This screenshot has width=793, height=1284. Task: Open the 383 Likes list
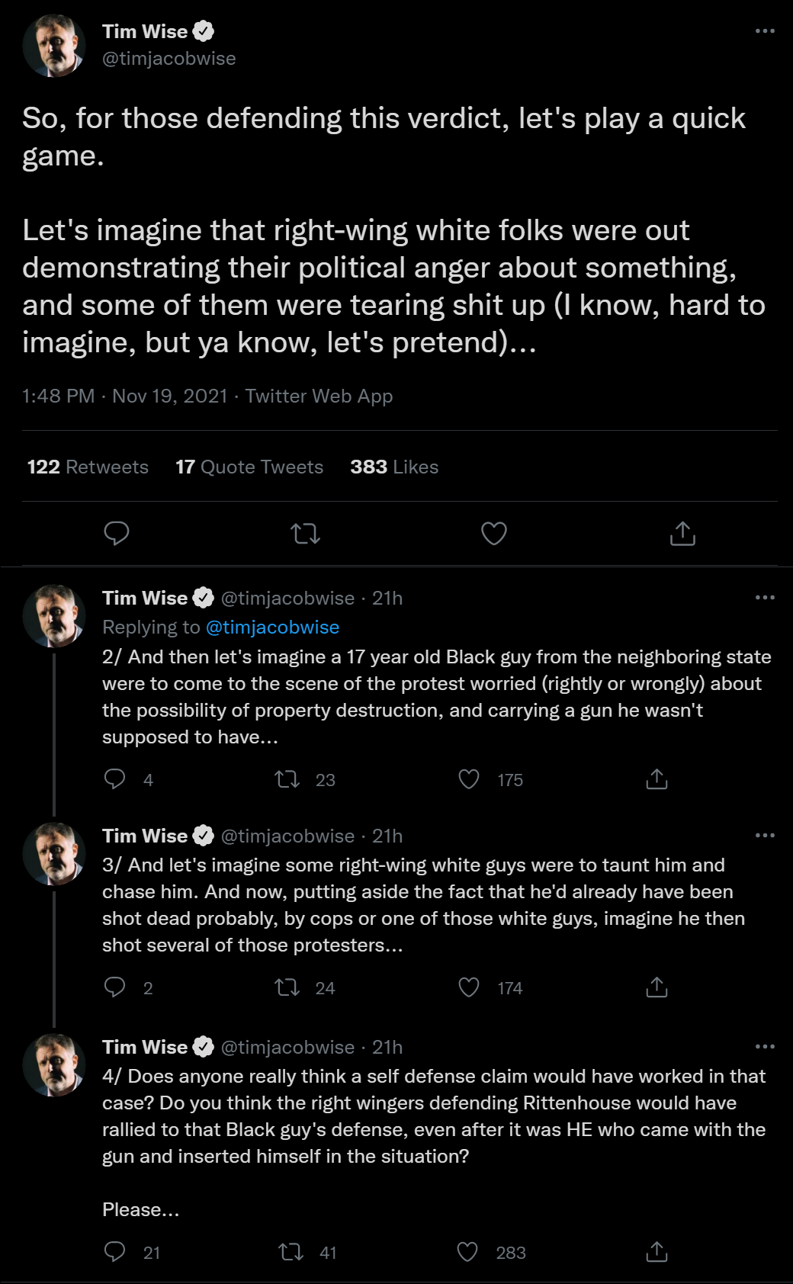pyautogui.click(x=394, y=467)
